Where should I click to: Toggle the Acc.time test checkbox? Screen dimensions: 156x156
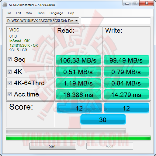click(10, 94)
